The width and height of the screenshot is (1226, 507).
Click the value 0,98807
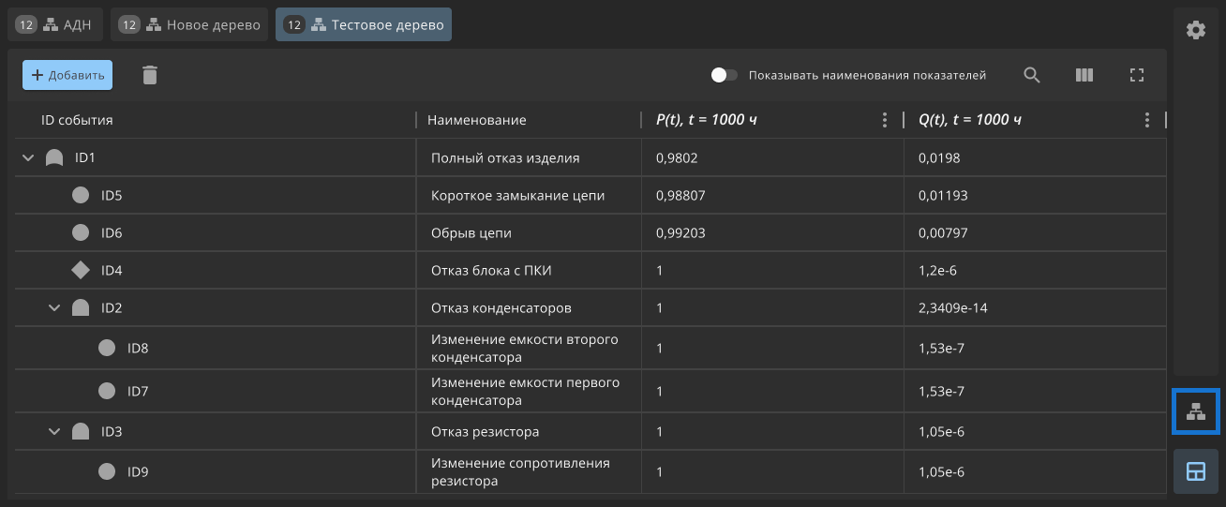pyautogui.click(x=680, y=195)
